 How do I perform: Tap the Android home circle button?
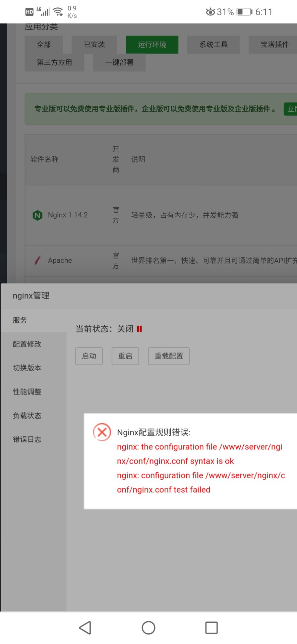148,628
